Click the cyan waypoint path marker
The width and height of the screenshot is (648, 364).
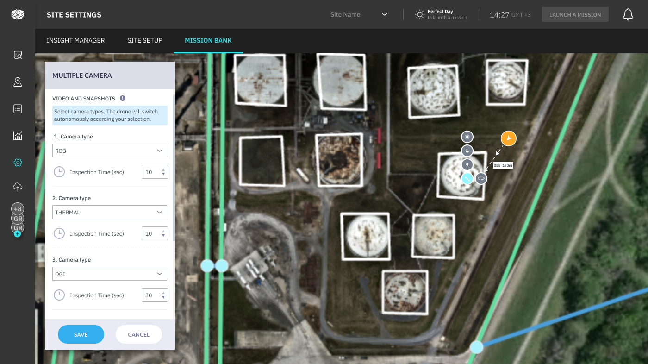[467, 178]
